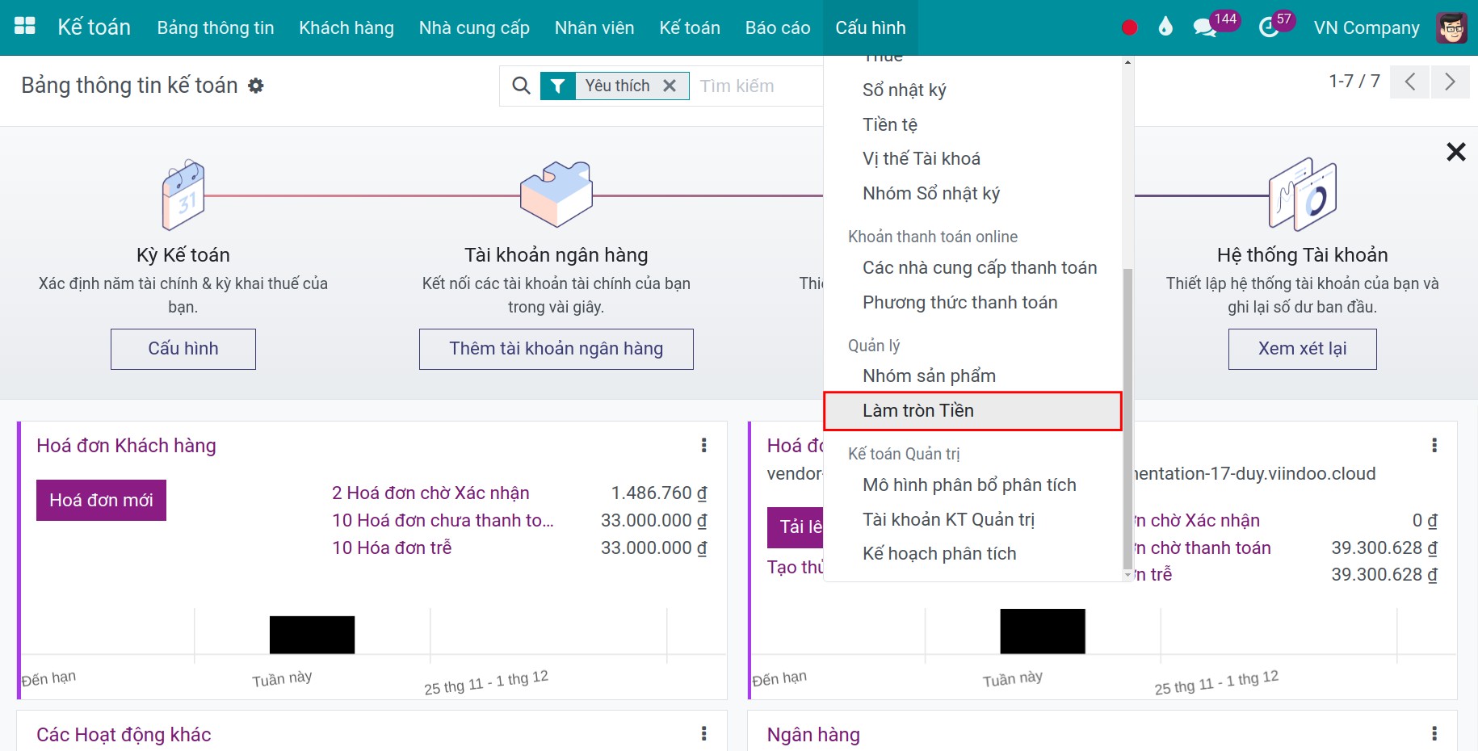Open the Kế toán menu next to Nhân viên
This screenshot has width=1478, height=751.
(x=690, y=27)
